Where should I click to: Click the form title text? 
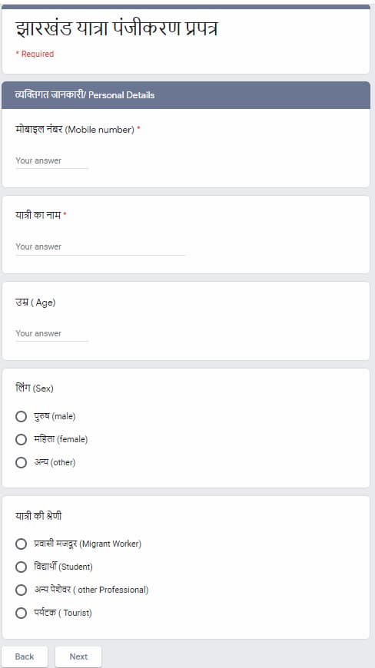coord(116,29)
